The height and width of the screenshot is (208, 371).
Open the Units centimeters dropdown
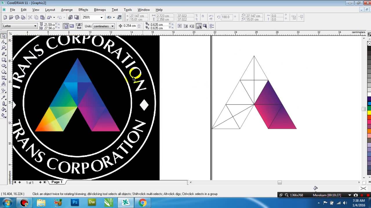112,26
